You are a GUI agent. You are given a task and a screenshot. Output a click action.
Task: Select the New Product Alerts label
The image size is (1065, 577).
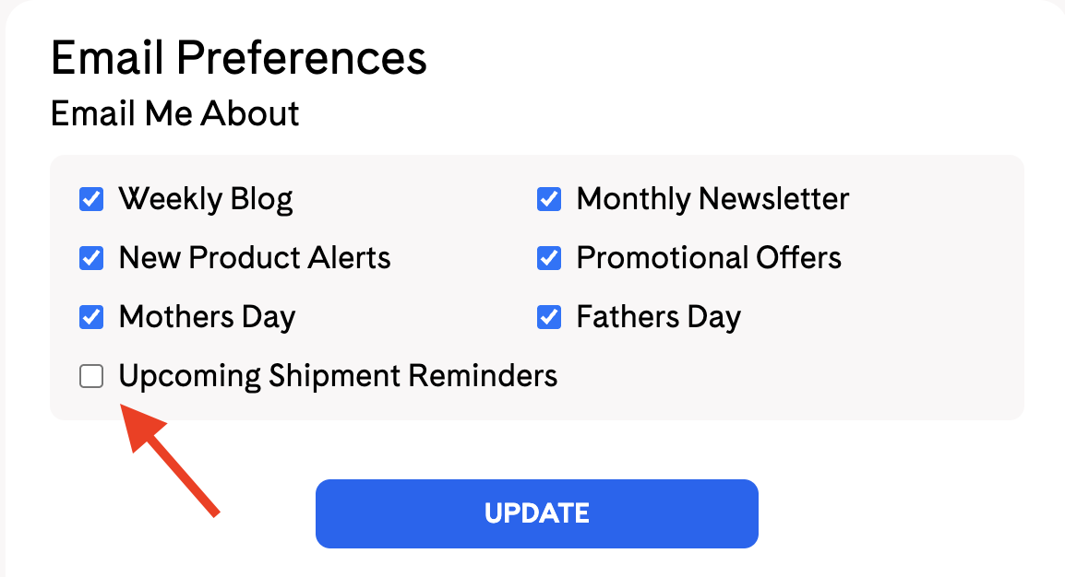point(255,258)
